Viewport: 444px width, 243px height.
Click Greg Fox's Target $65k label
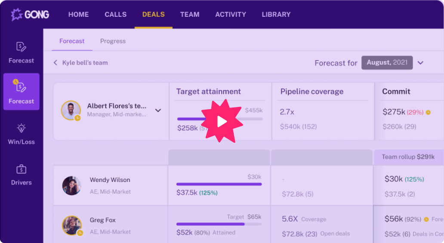coord(244,217)
